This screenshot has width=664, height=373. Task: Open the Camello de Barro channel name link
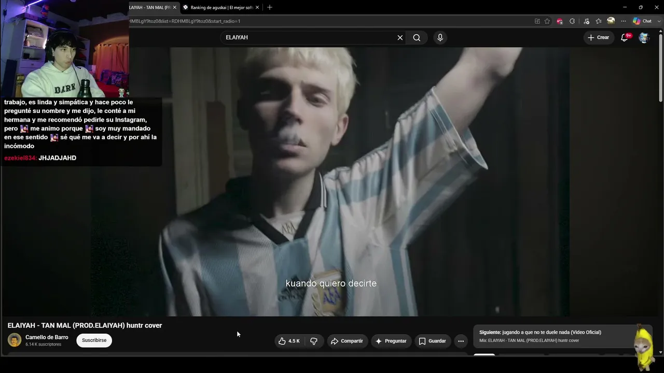(x=47, y=337)
